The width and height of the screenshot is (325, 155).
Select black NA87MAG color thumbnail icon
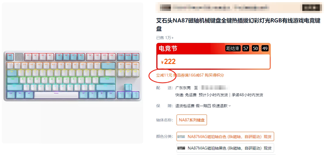click(181, 148)
